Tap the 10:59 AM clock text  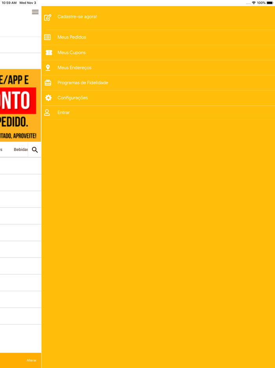(x=9, y=3)
